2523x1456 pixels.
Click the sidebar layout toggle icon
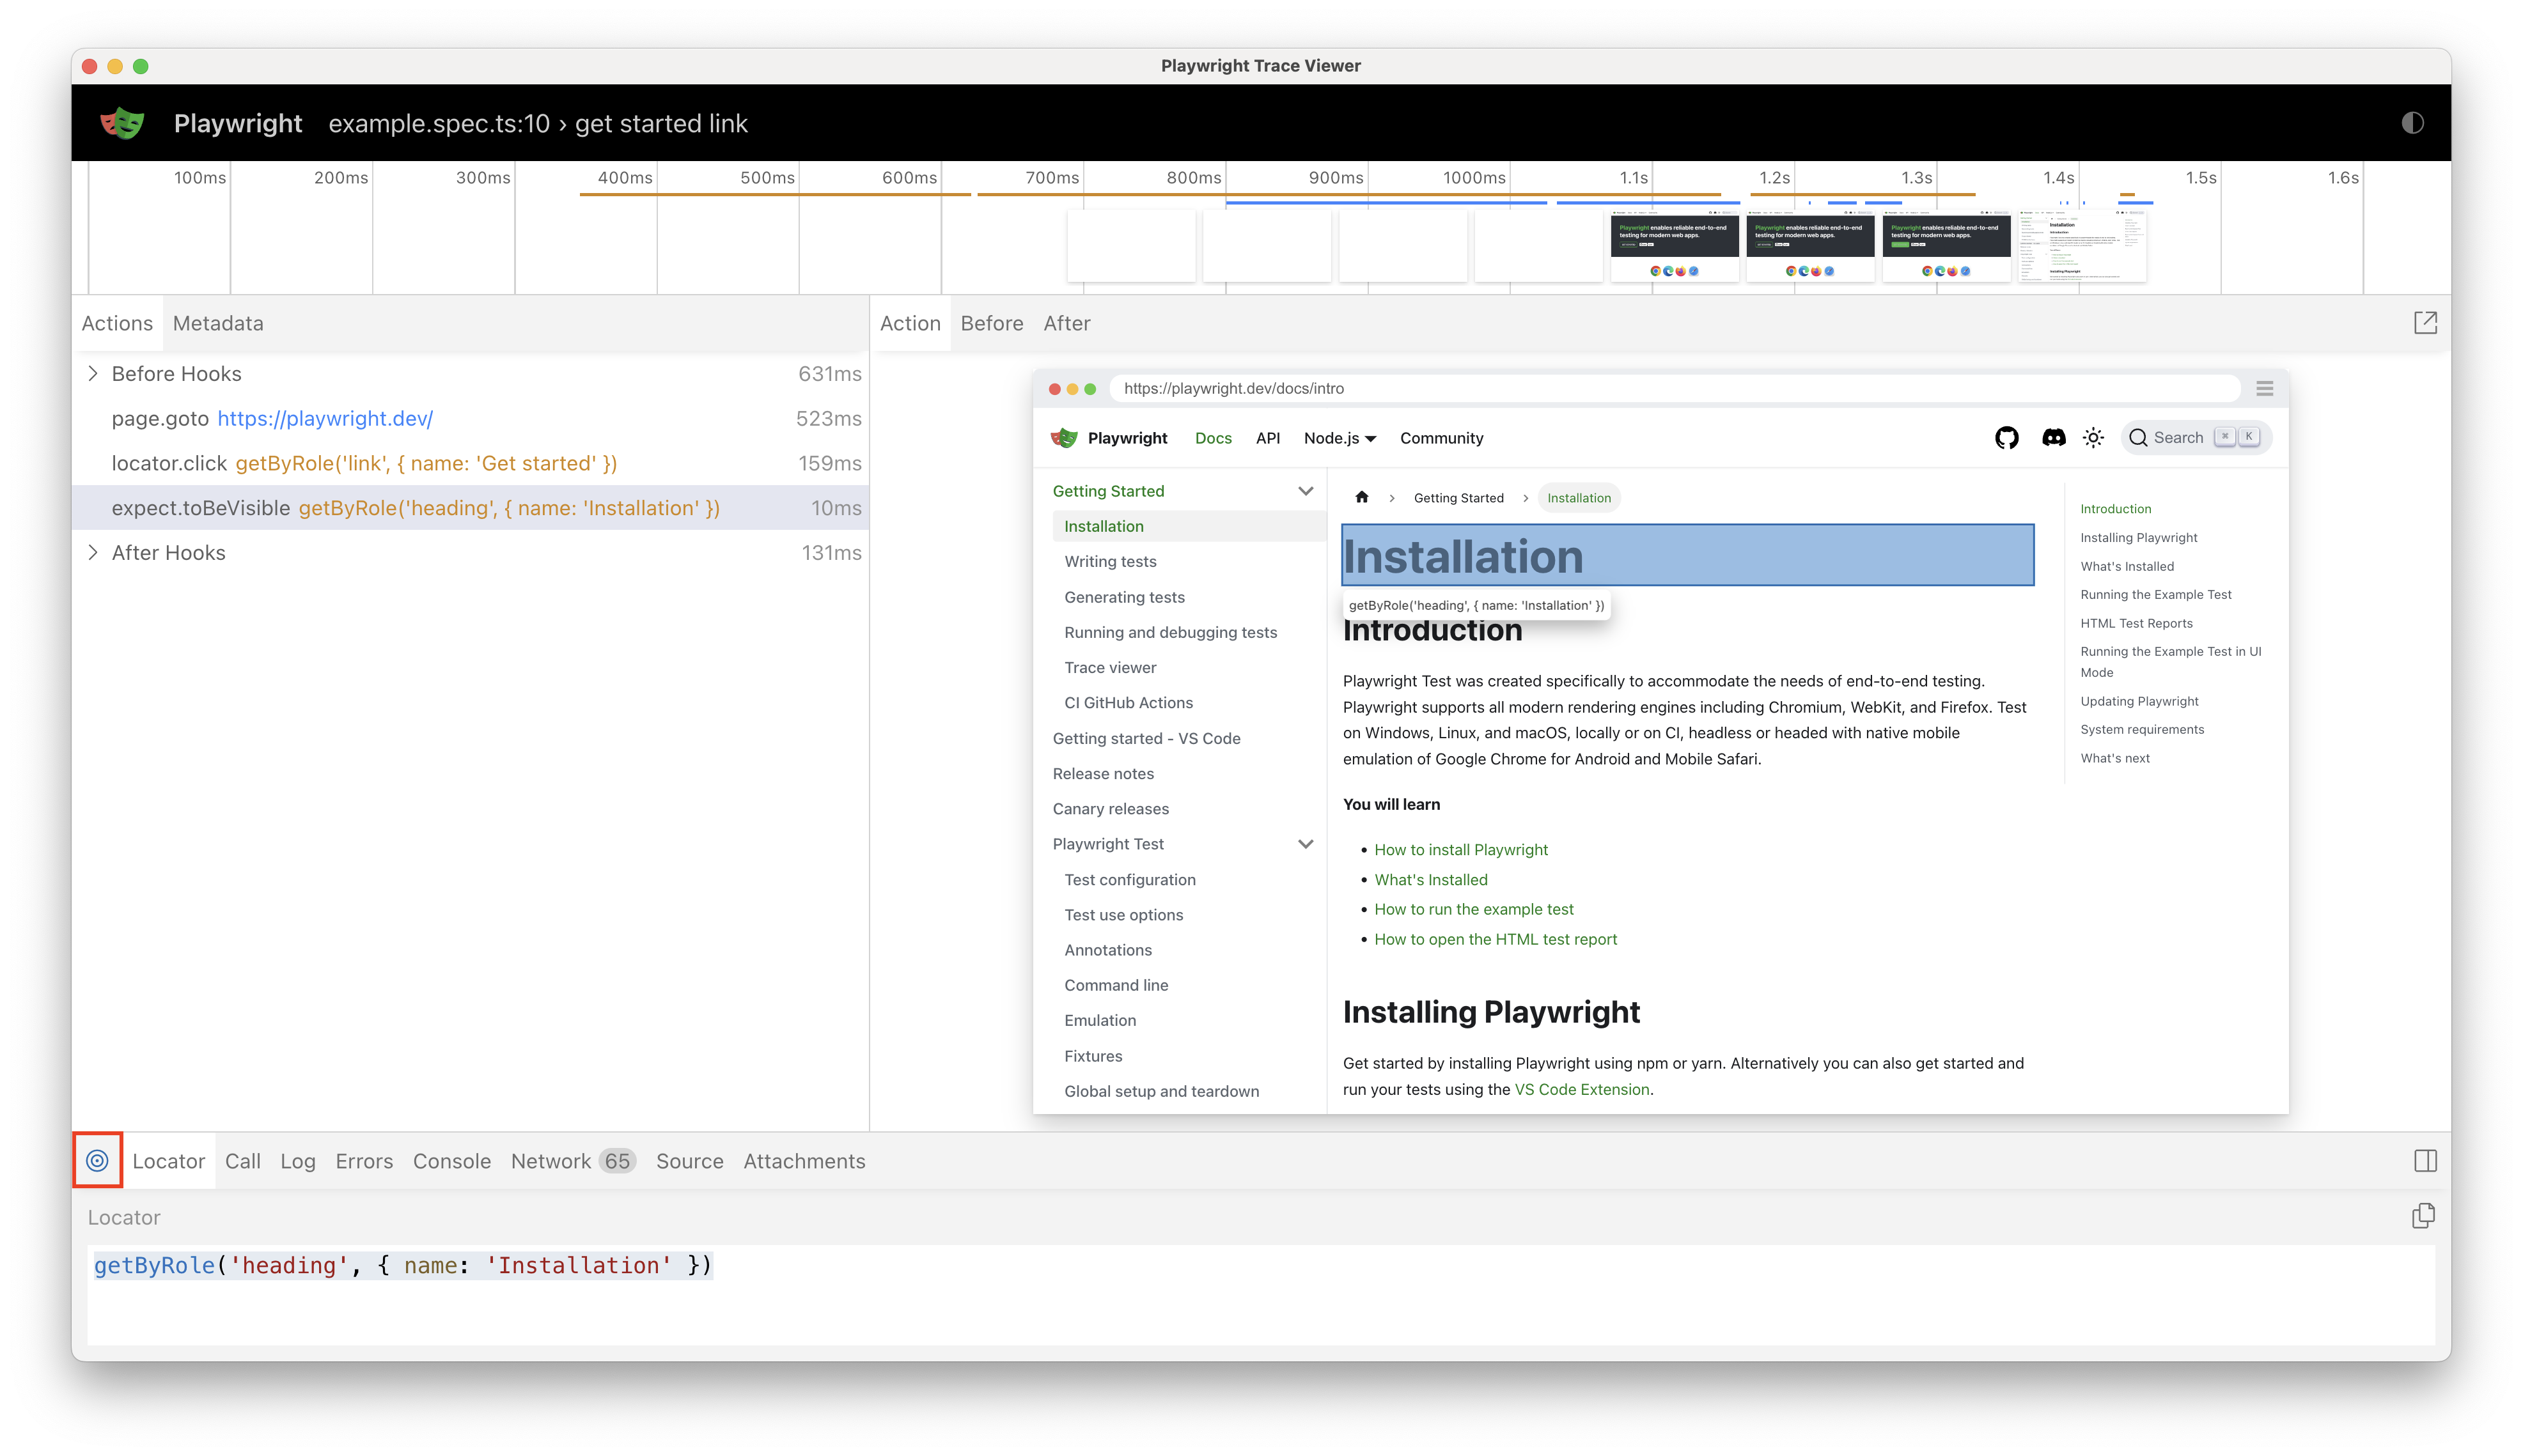(2425, 1161)
